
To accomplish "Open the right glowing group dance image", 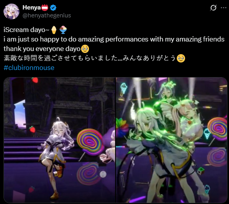I will (x=172, y=140).
